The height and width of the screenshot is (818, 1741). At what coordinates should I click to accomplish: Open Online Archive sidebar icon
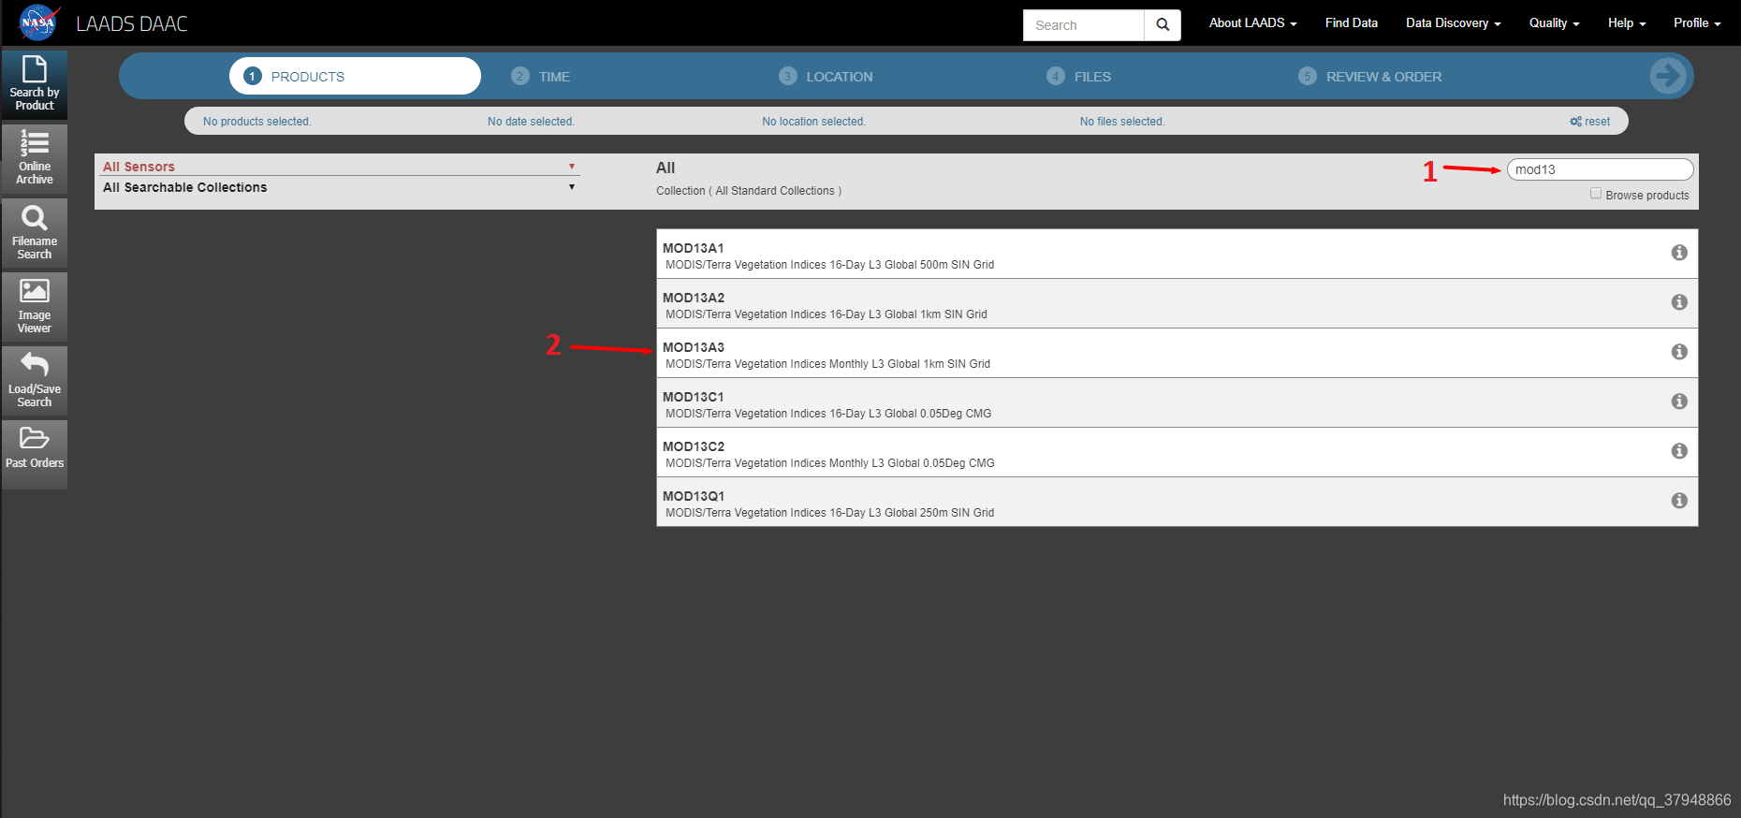point(35,158)
